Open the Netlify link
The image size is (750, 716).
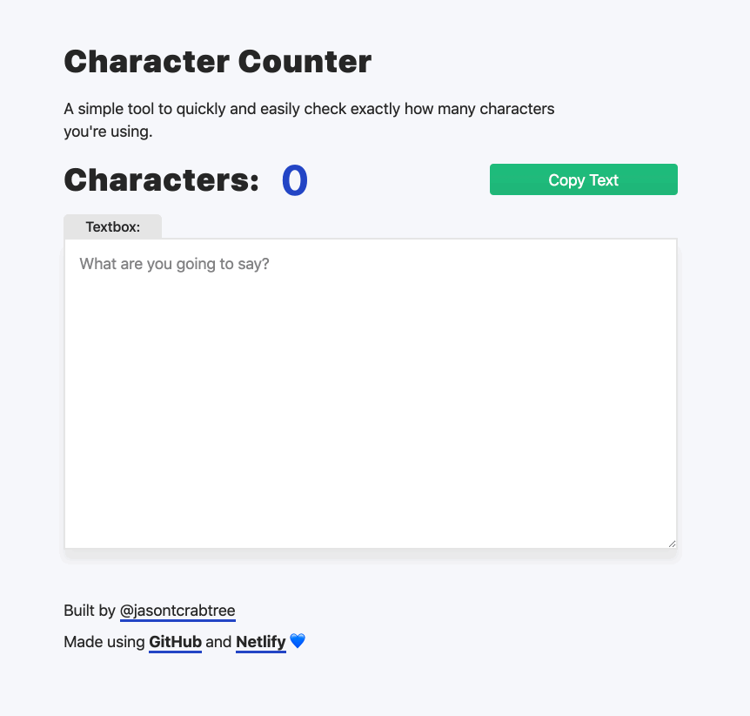tap(260, 642)
